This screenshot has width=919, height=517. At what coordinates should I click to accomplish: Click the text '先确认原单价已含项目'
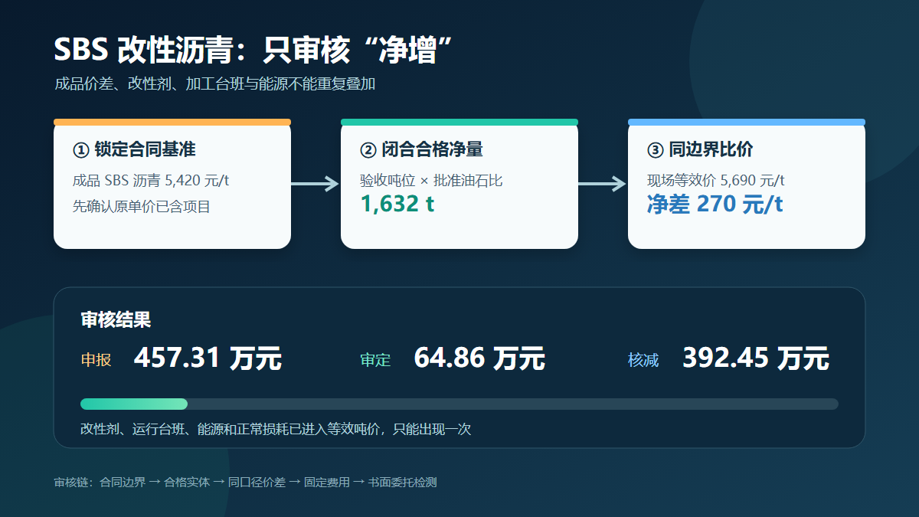click(x=142, y=207)
